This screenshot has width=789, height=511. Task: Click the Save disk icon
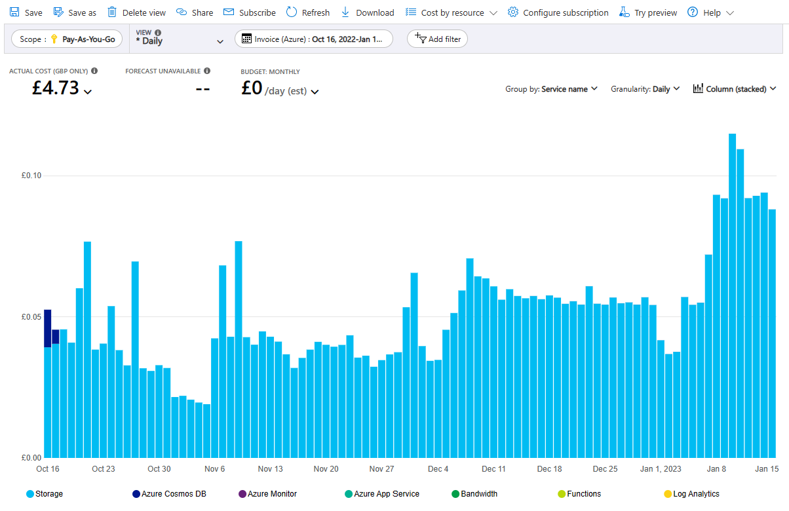tap(14, 12)
